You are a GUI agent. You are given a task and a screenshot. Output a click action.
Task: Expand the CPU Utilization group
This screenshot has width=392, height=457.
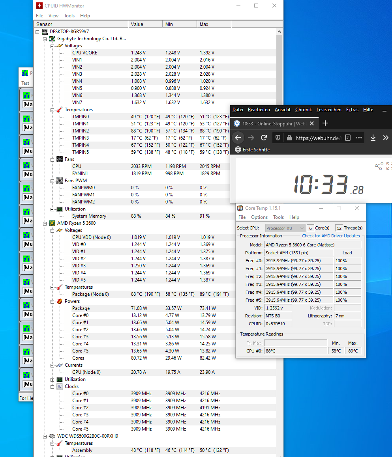pos(52,380)
